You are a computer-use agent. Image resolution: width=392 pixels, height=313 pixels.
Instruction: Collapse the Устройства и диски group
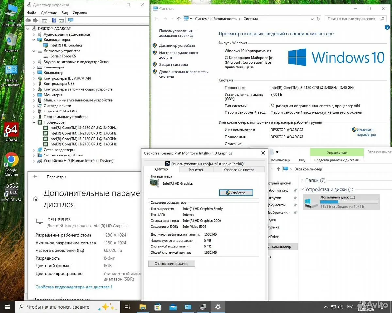coord(302,189)
